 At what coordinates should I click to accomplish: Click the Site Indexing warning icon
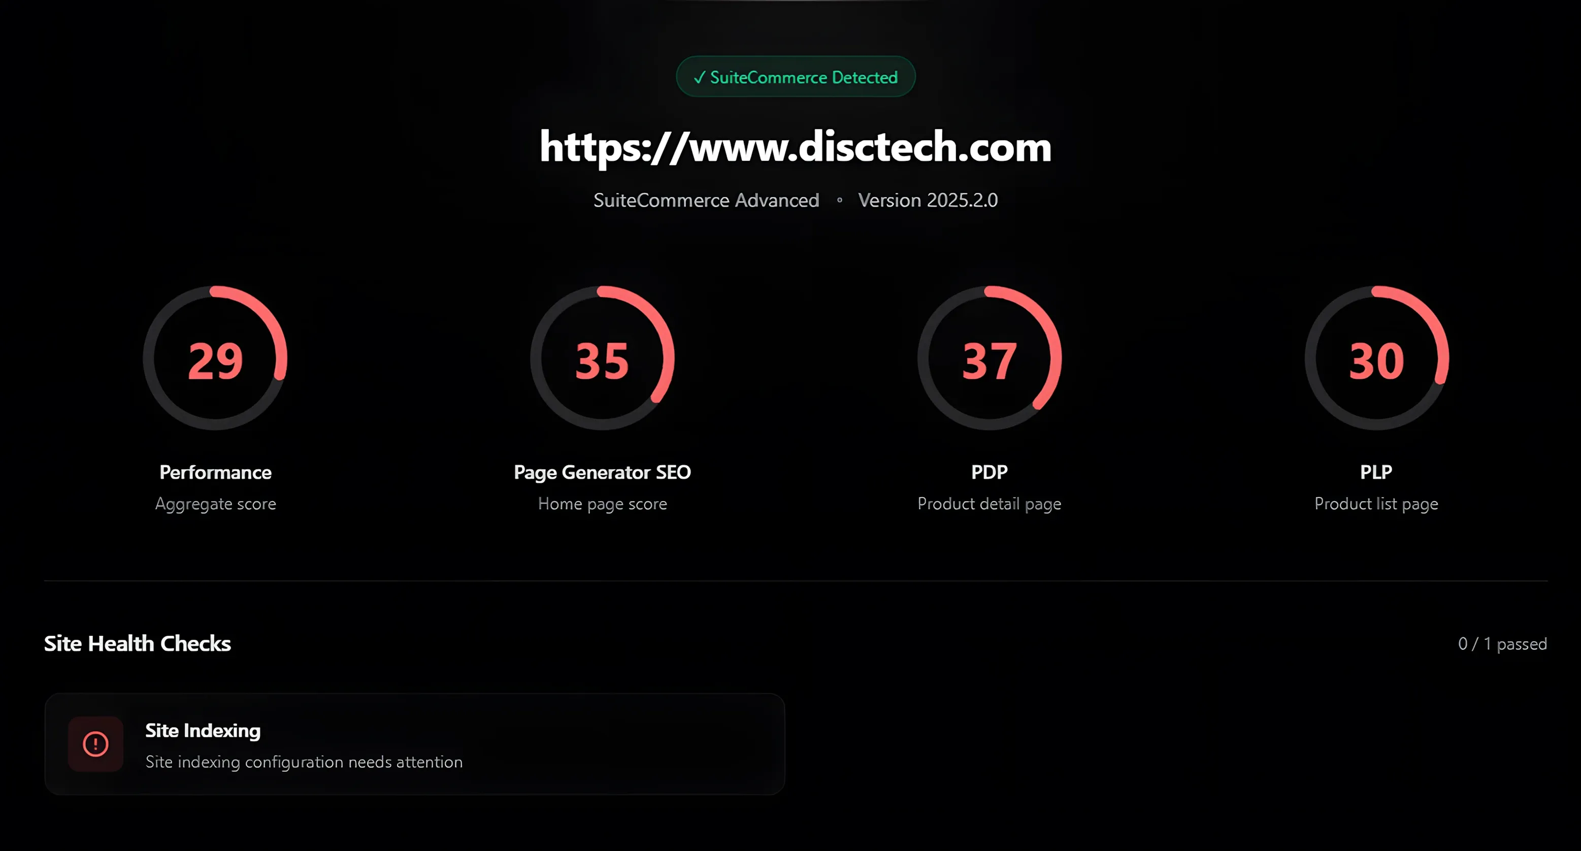pyautogui.click(x=96, y=743)
